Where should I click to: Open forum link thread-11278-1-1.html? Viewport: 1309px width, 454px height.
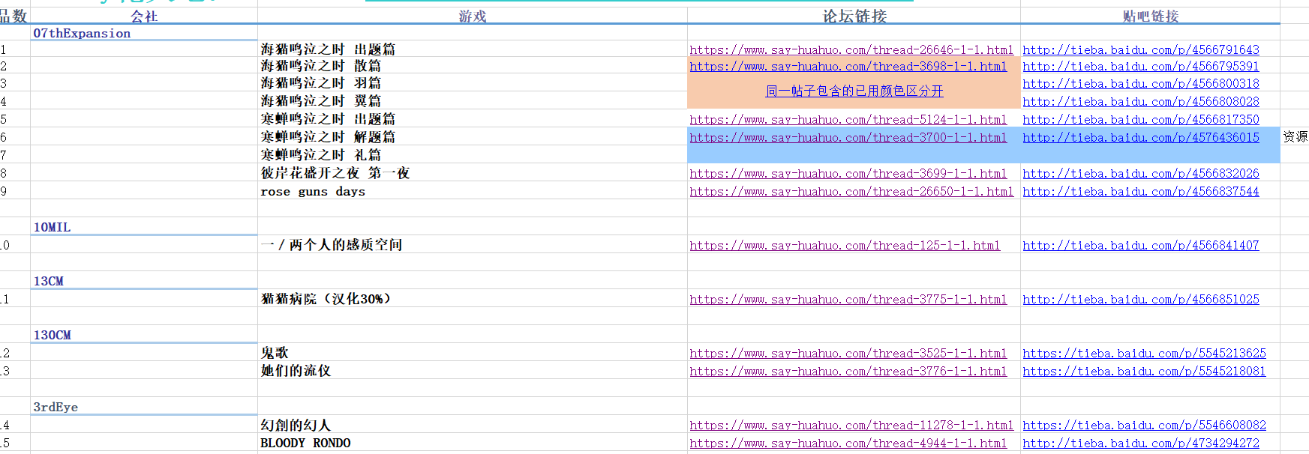coord(851,426)
